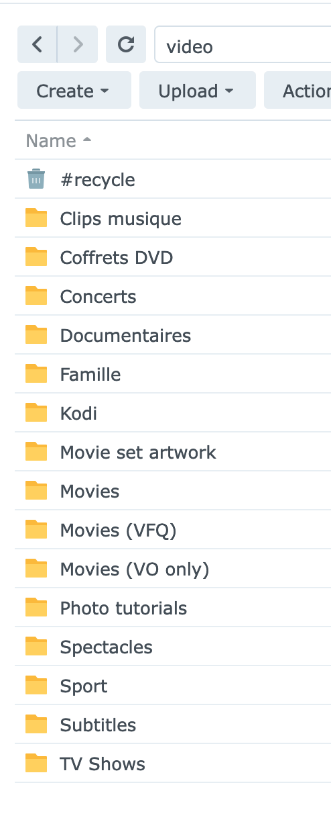Open the Action menu button
Viewport: 331px width, 826px height.
[297, 90]
